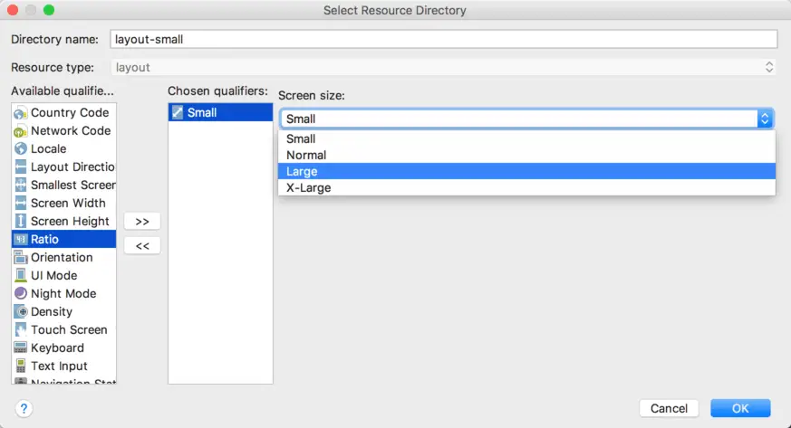
Task: Click the Locale globe icon
Action: pyautogui.click(x=21, y=149)
